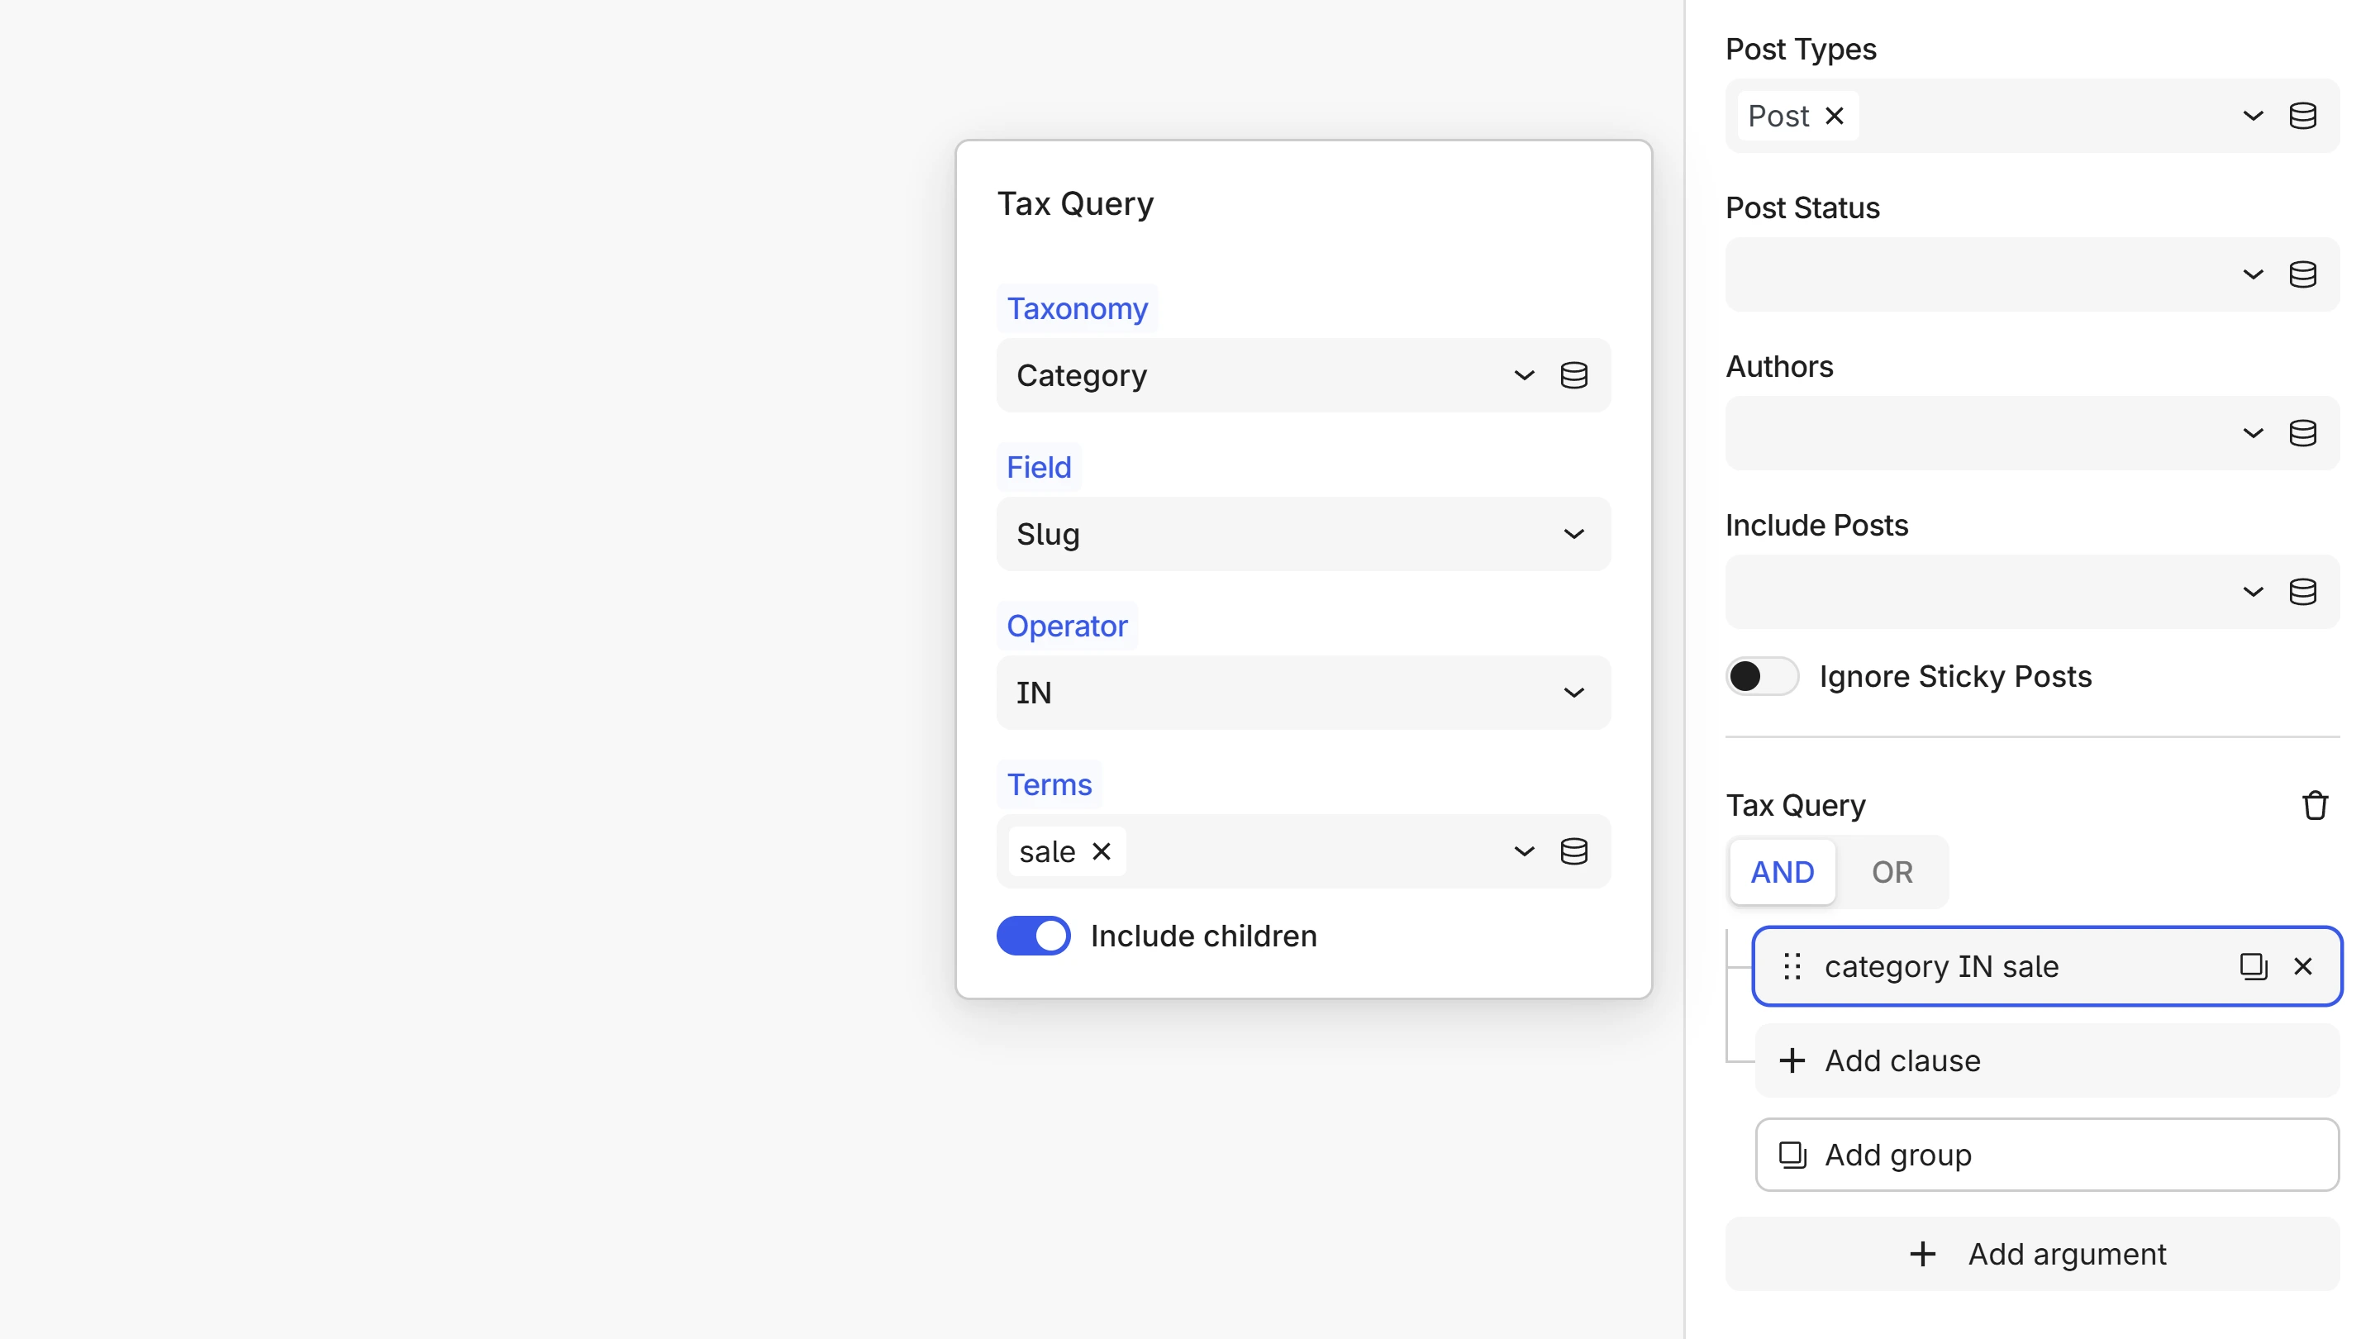
Task: Click the Taxonomy label
Action: coord(1078,308)
